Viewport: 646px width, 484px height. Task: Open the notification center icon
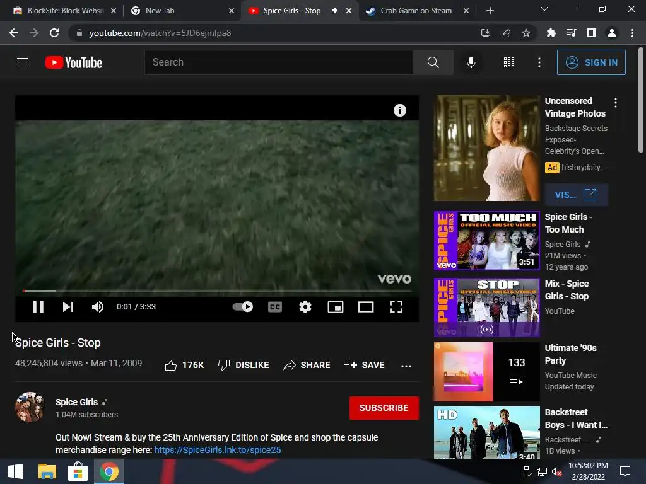point(625,471)
